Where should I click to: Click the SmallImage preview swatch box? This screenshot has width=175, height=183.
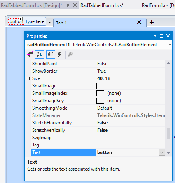pos(100,86)
